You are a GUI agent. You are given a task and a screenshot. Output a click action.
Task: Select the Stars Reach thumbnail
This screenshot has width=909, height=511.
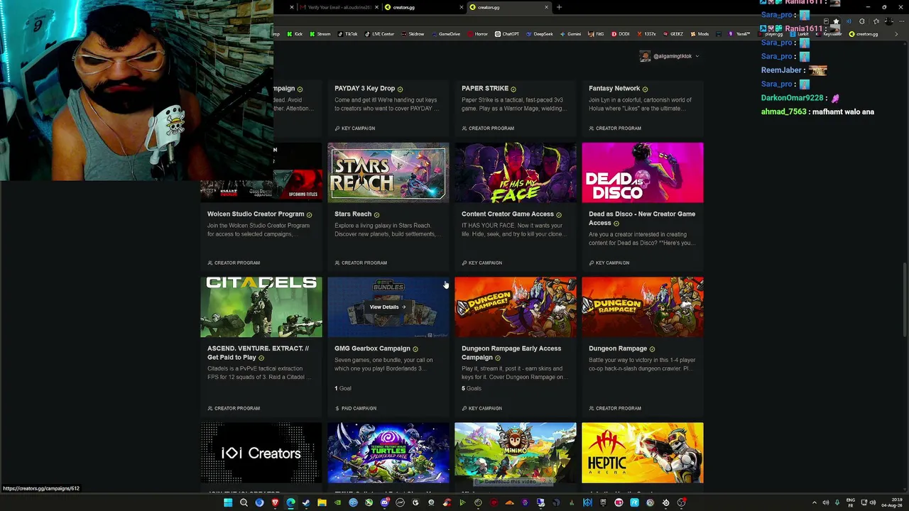click(x=388, y=172)
